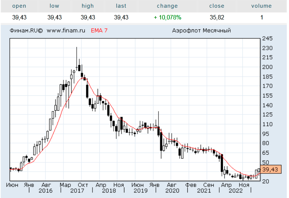Click the 'low' column header

coord(54,6)
